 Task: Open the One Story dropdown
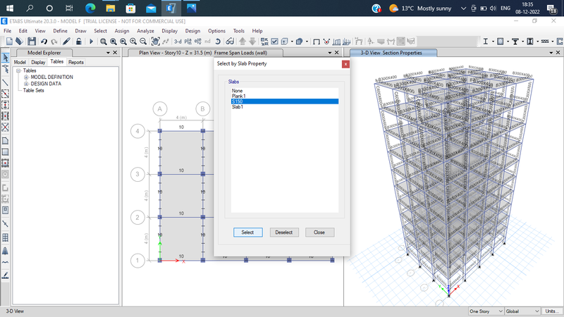[x=486, y=311]
